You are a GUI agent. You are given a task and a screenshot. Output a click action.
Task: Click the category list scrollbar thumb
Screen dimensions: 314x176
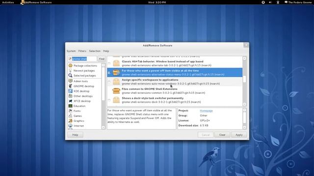pyautogui.click(x=104, y=84)
